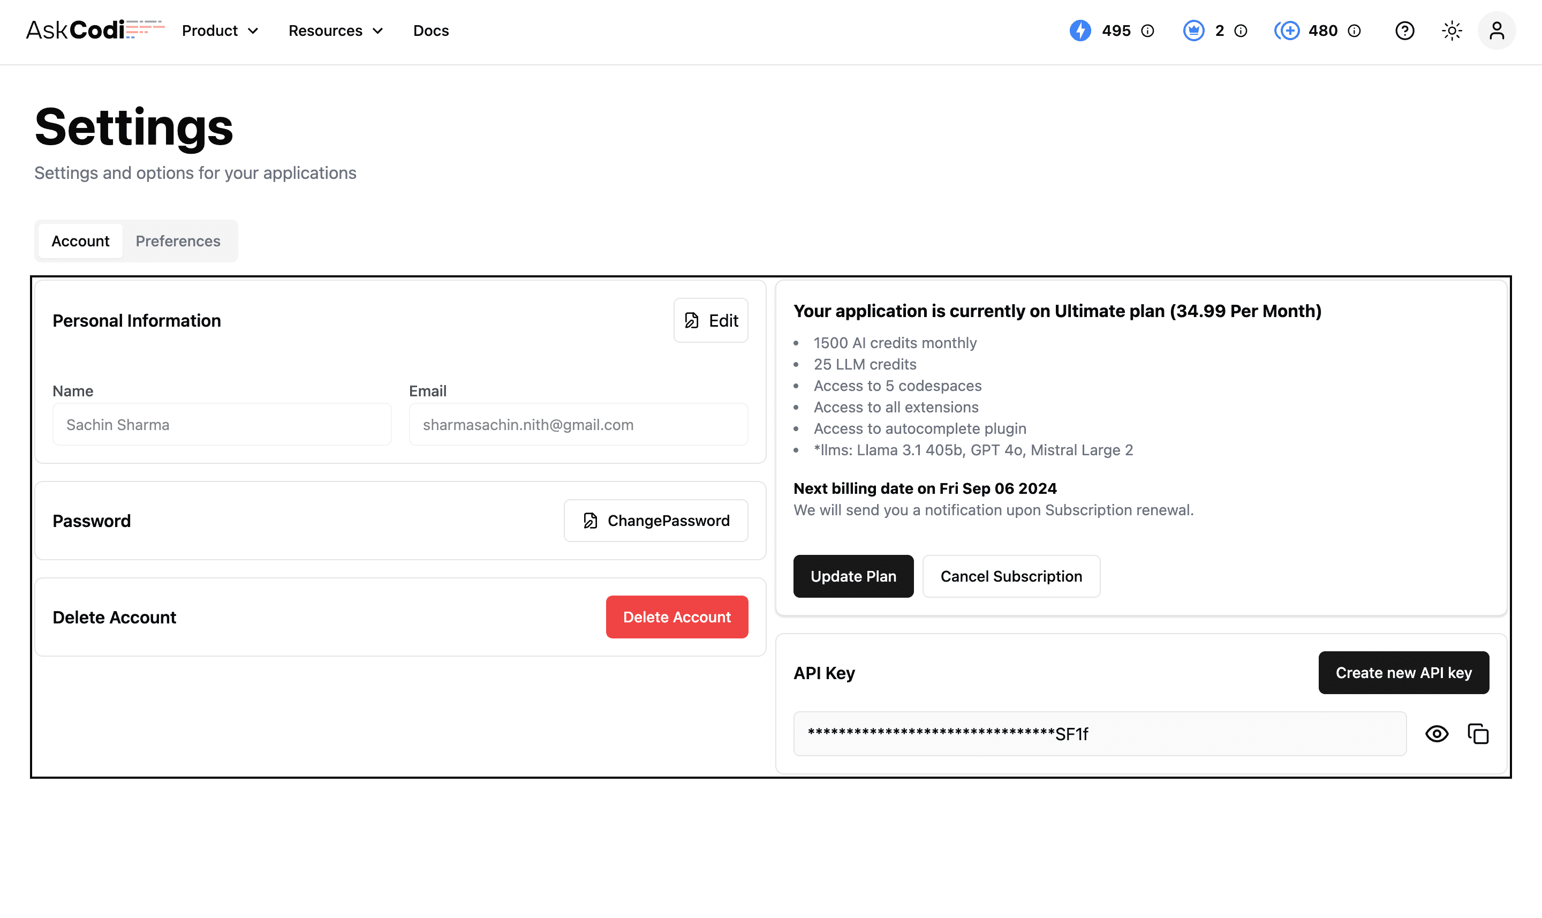Click Create new API key button
Image resolution: width=1542 pixels, height=918 pixels.
pos(1403,672)
